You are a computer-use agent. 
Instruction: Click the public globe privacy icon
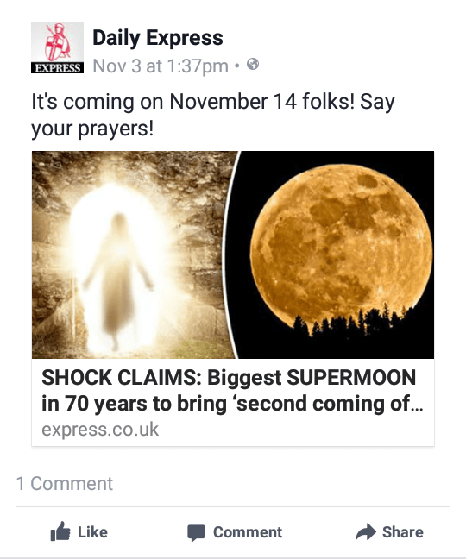[253, 65]
